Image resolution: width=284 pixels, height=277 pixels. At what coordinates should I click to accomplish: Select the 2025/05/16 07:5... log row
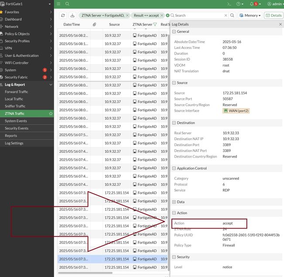coord(113,135)
